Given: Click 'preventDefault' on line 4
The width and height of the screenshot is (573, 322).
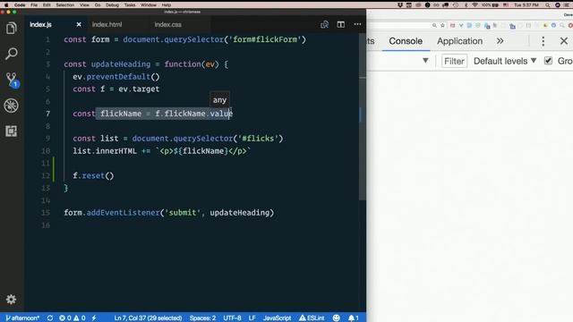Looking at the screenshot, I should pos(118,77).
